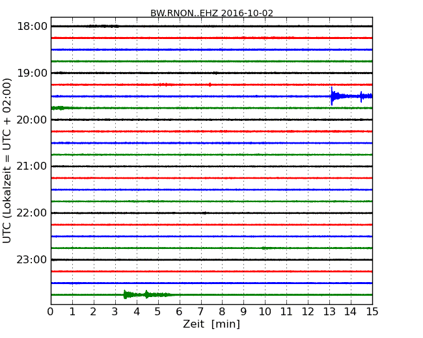
Task: Select the 19:00 time label
Action: click(x=32, y=73)
